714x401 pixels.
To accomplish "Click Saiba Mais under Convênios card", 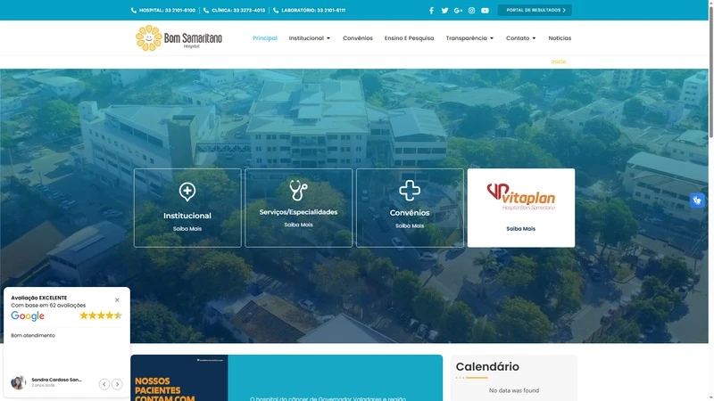I will point(410,226).
